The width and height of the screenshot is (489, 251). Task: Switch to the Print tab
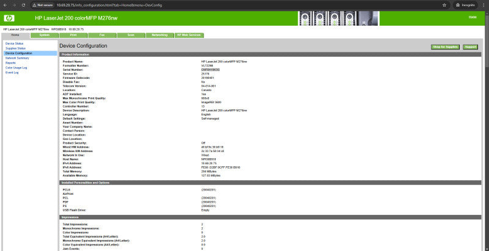[73, 35]
